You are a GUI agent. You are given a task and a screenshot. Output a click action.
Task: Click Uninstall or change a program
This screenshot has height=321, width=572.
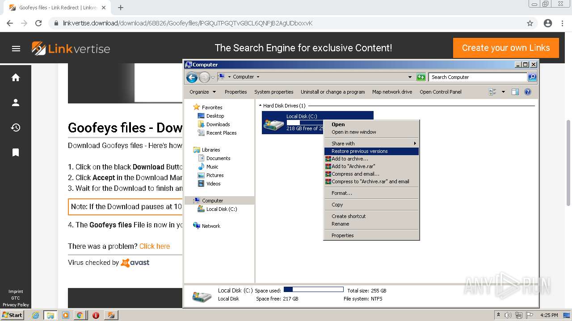(x=332, y=92)
